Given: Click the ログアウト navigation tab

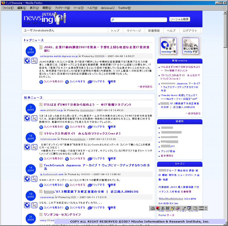Looking at the screenshot, I should pos(190,31).
